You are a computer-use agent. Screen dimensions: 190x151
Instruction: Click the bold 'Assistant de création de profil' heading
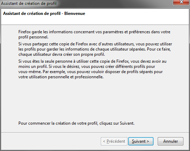(32, 14)
